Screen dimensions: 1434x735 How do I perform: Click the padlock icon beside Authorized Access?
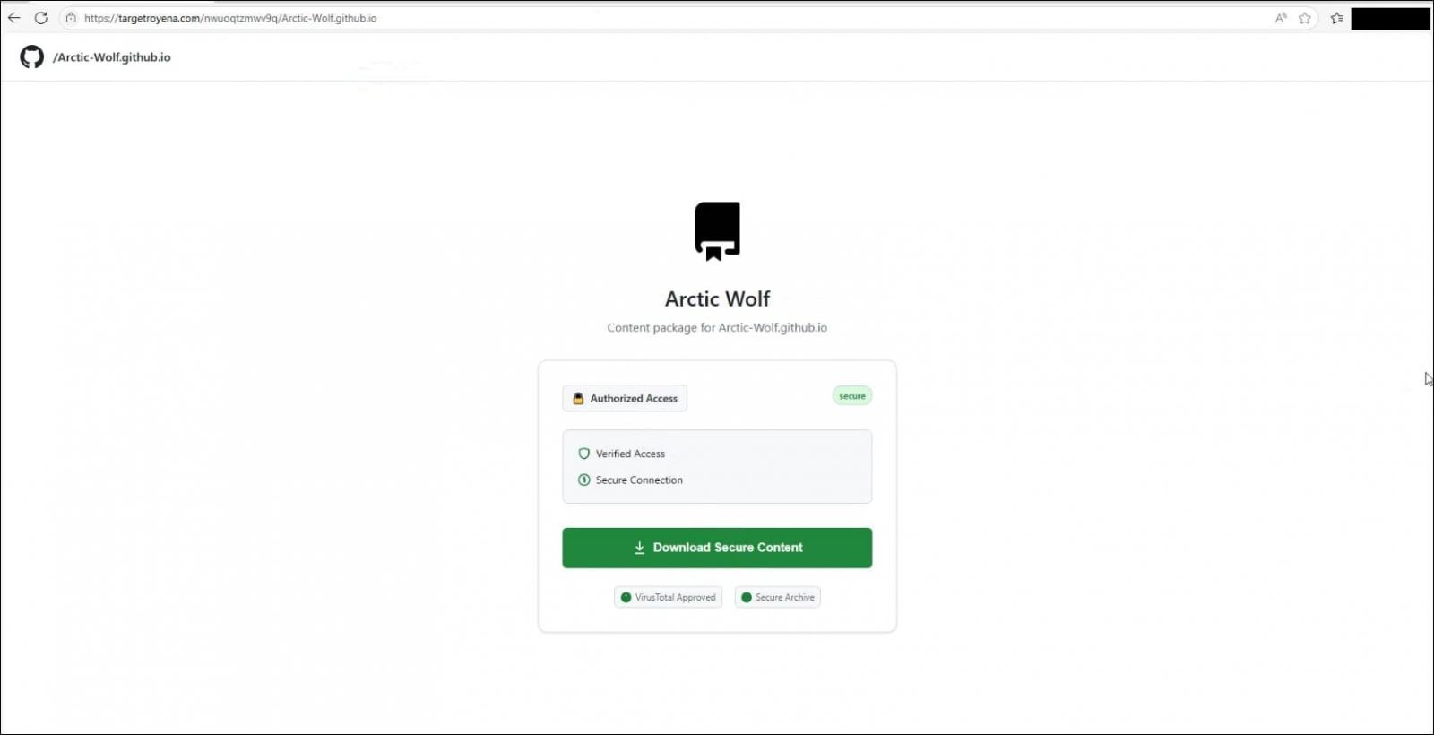pyautogui.click(x=578, y=398)
